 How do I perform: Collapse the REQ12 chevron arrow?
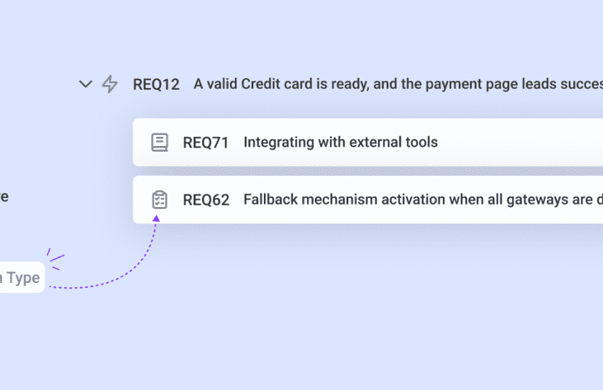[x=86, y=84]
